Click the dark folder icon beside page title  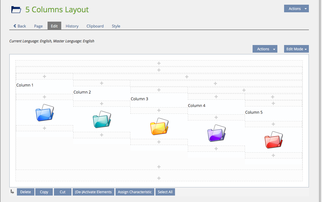[x=16, y=10]
